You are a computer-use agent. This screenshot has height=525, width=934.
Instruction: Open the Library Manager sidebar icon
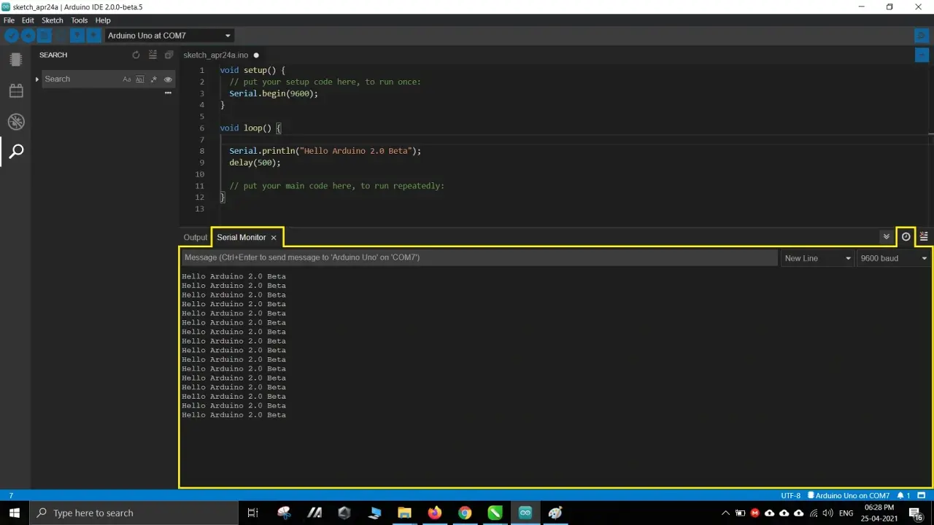coord(16,90)
